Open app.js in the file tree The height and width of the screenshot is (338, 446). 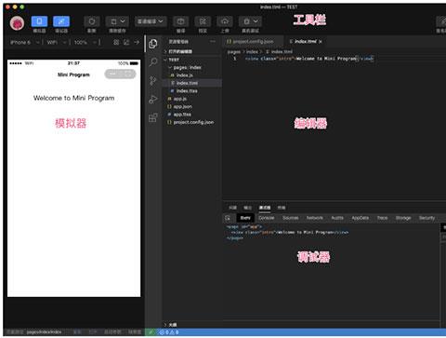coord(192,99)
